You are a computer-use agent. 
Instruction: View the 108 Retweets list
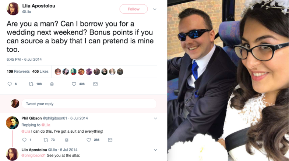(x=18, y=71)
